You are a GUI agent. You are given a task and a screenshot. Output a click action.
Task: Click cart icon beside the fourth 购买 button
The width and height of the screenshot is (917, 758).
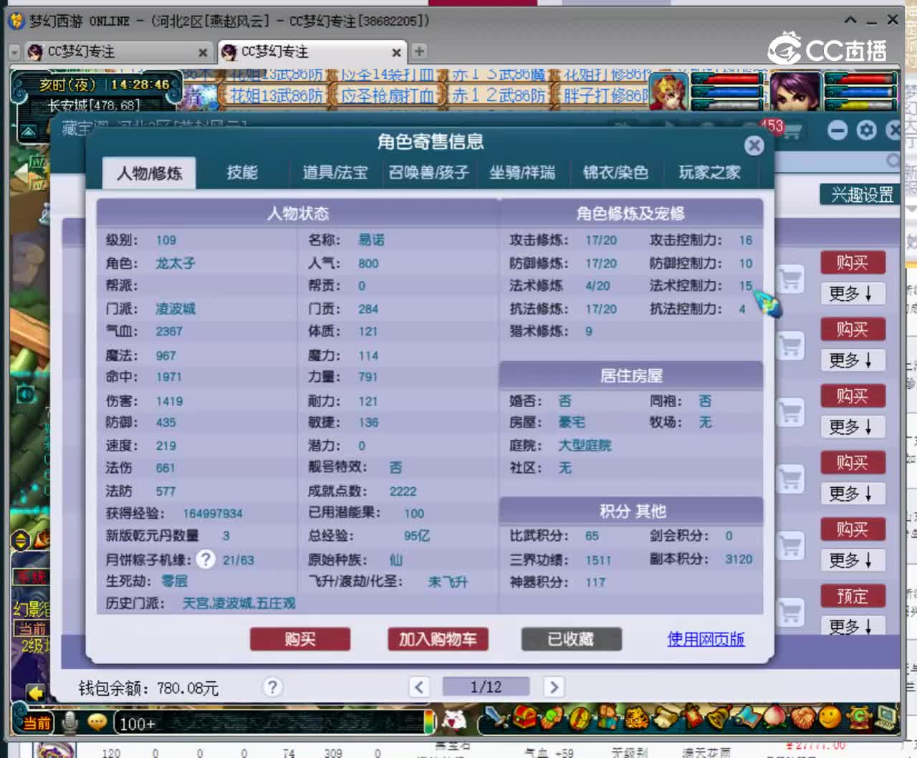(x=790, y=479)
